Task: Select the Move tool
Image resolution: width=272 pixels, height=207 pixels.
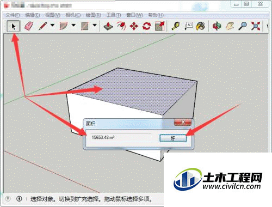Action: click(134, 26)
